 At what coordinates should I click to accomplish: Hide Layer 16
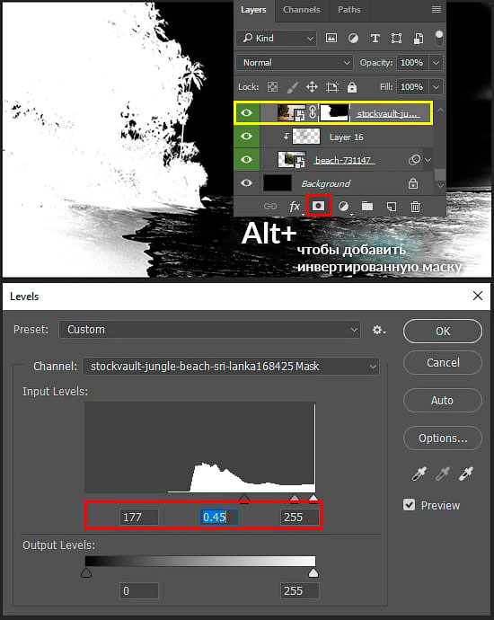(247, 136)
